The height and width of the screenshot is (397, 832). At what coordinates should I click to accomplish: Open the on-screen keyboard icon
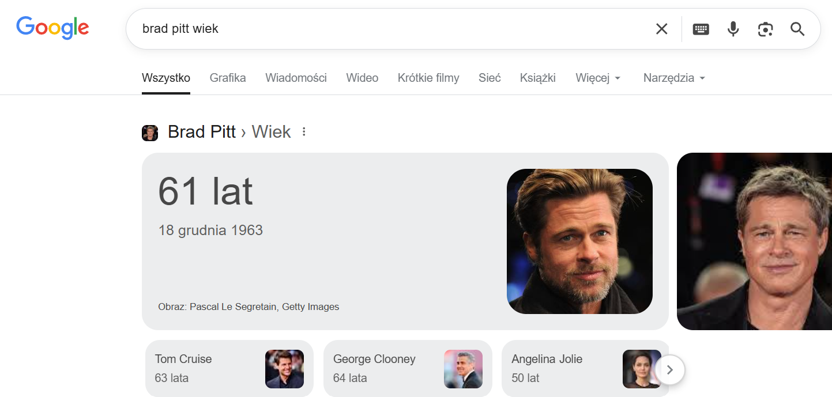(701, 28)
